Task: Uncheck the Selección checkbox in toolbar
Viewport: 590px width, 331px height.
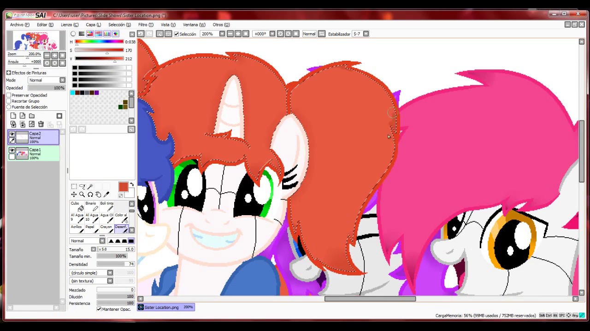Action: pyautogui.click(x=176, y=34)
